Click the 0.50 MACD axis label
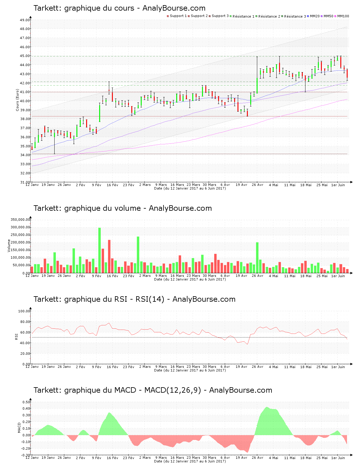The image size is (364, 470). point(26,402)
